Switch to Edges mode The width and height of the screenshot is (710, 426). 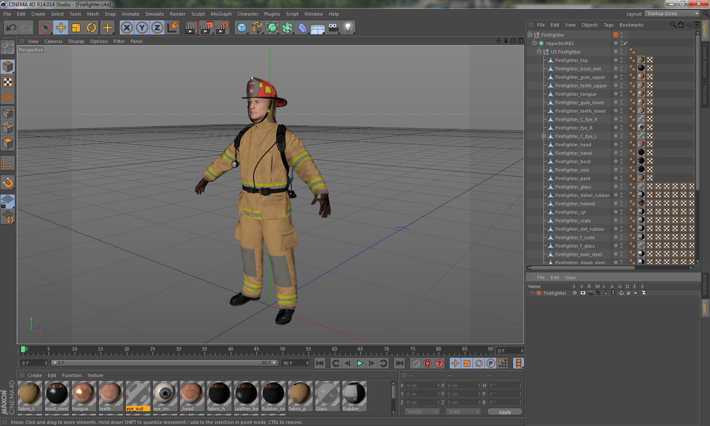(8, 128)
